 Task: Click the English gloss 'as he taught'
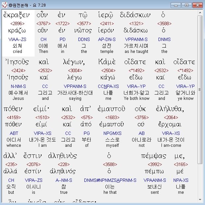coord(136,51)
